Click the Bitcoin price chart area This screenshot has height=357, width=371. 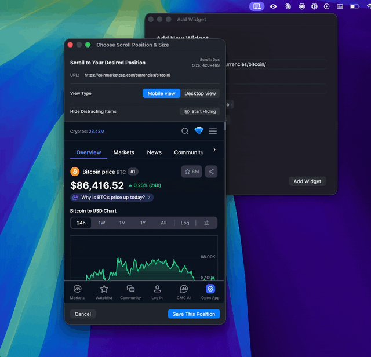click(144, 258)
